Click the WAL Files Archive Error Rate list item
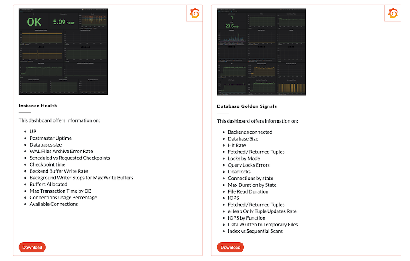The image size is (410, 261). click(61, 151)
